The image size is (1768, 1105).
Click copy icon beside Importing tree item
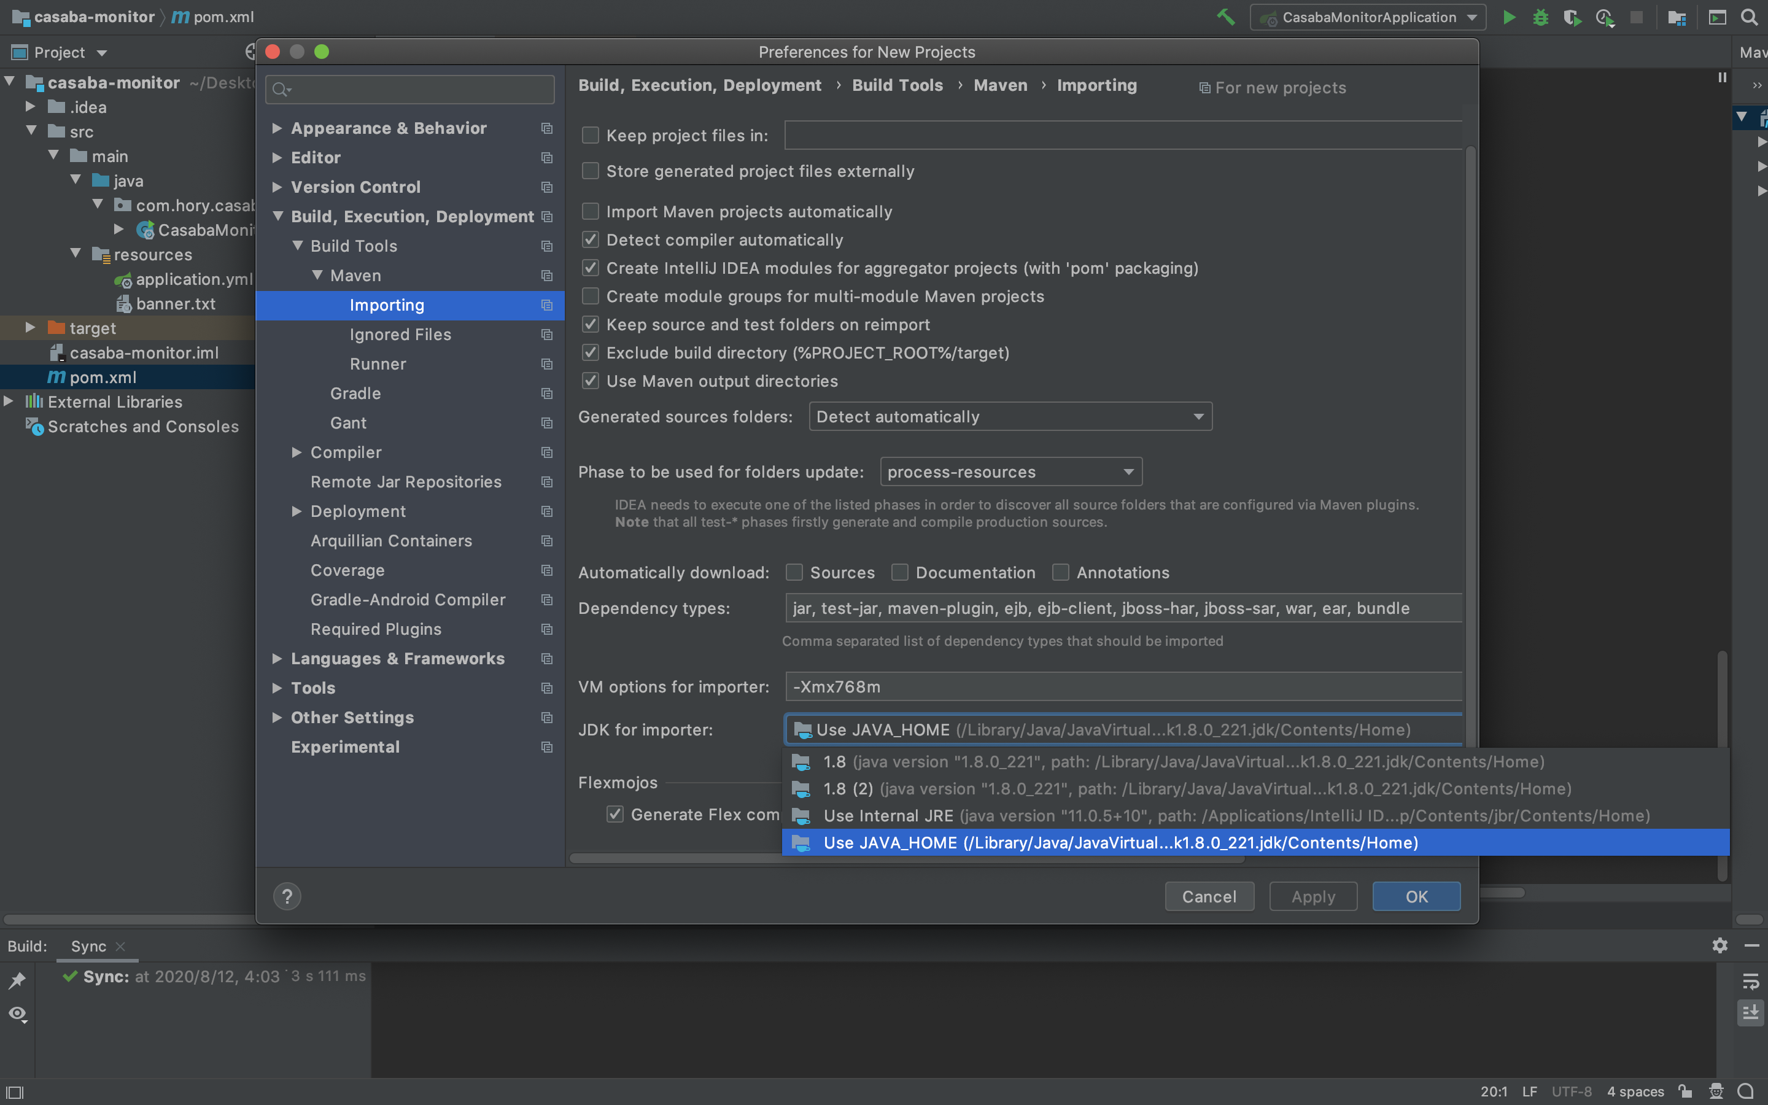(x=546, y=304)
